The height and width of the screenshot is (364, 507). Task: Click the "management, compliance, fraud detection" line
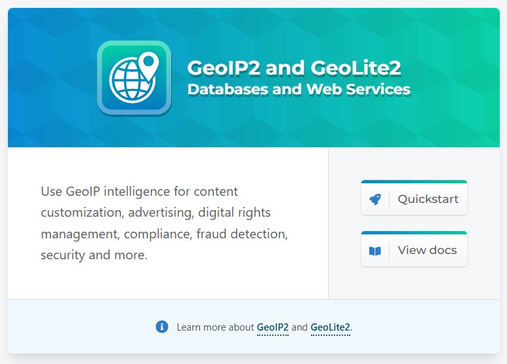coord(164,234)
